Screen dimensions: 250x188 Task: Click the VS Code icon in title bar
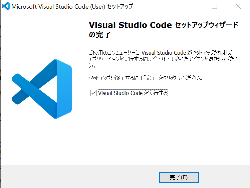(6, 6)
